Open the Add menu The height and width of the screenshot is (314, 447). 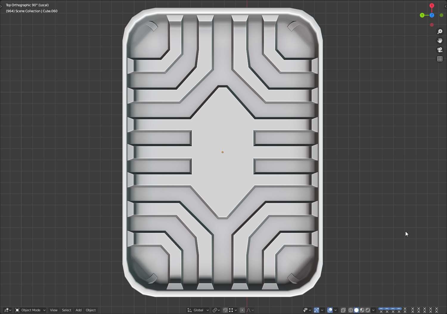78,310
